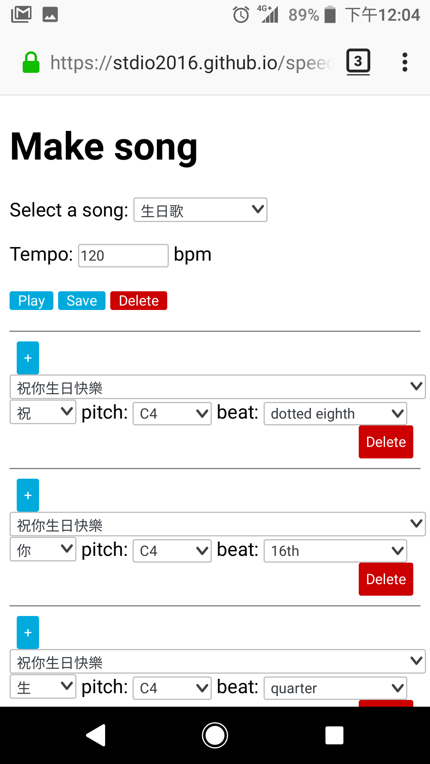The image size is (430, 764).
Task: Tap the URL address bar
Action: [x=191, y=62]
